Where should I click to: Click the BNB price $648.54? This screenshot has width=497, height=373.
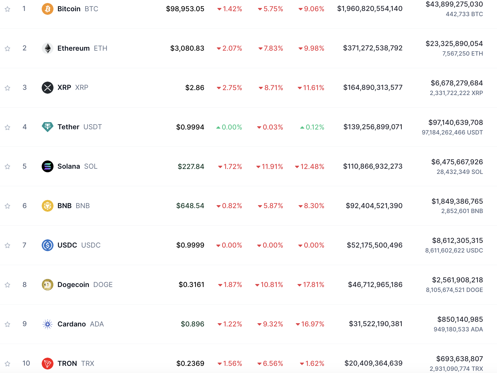pos(190,206)
